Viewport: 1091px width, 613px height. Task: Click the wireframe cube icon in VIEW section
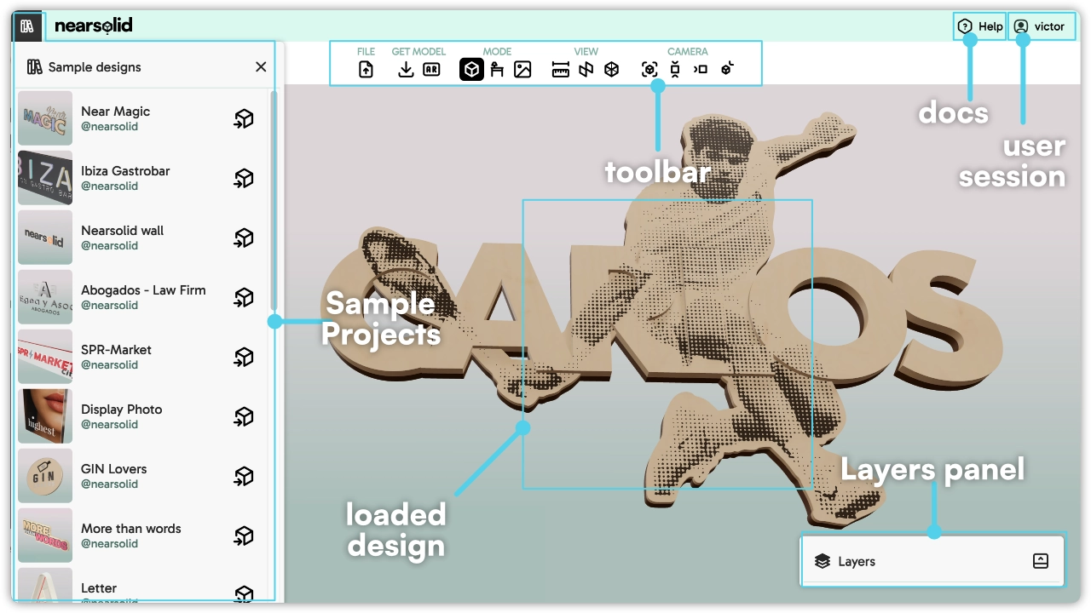(x=611, y=69)
